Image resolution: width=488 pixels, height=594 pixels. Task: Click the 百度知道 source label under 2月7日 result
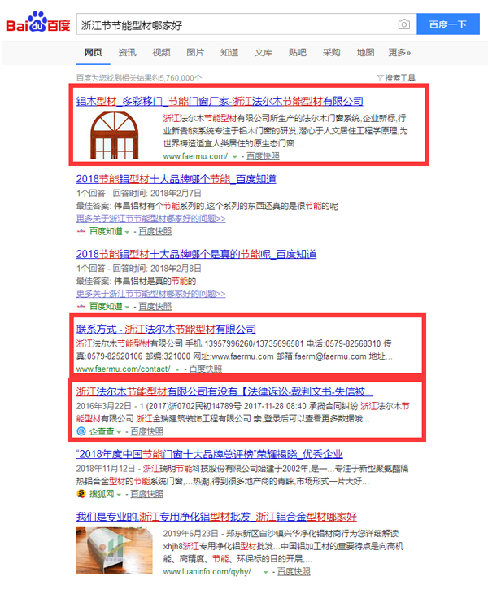106,231
